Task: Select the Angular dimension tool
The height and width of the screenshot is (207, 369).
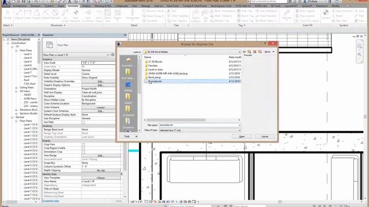Action: coord(36,14)
